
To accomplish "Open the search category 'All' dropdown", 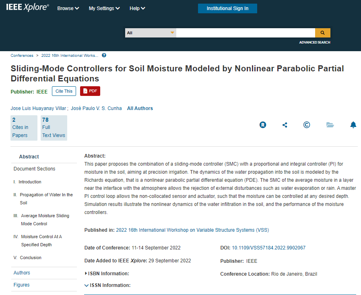I will click(x=151, y=33).
